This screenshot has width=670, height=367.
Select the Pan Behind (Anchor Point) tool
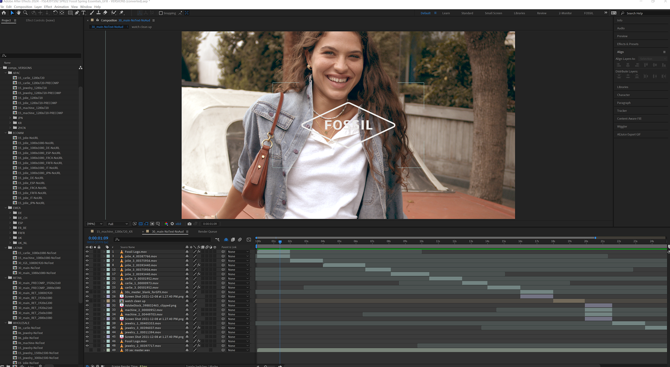[x=62, y=13]
